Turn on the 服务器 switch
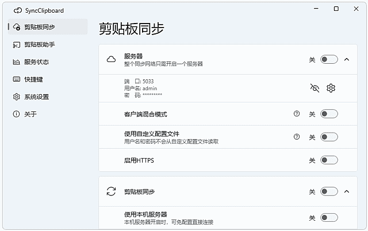Image resolution: width=368 pixels, height=231 pixels. point(329,59)
